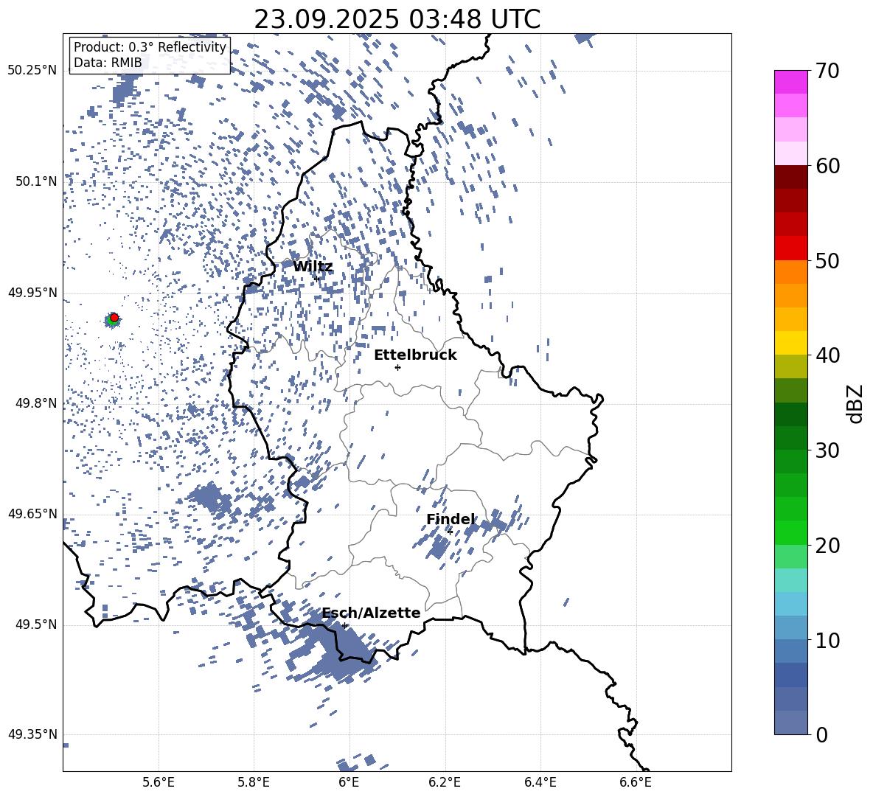Viewport: 873px width, 797px height.
Task: Click the 0 tick on colorbar
Action: point(822,734)
